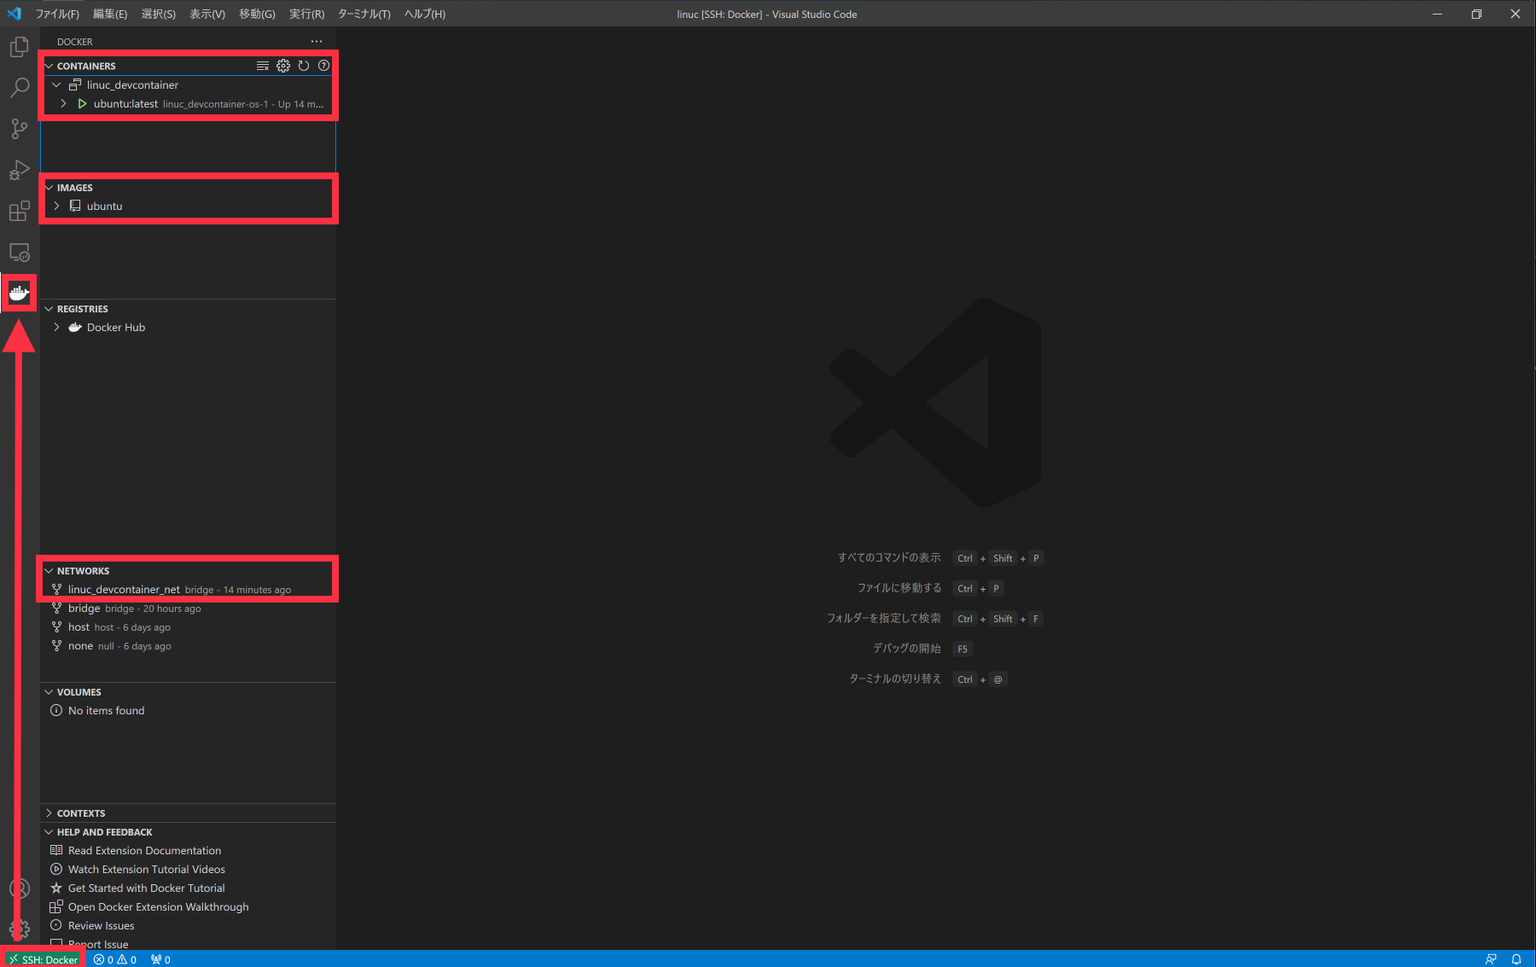Collapse the linuc_devcontainer container group
The image size is (1536, 967).
coord(56,84)
